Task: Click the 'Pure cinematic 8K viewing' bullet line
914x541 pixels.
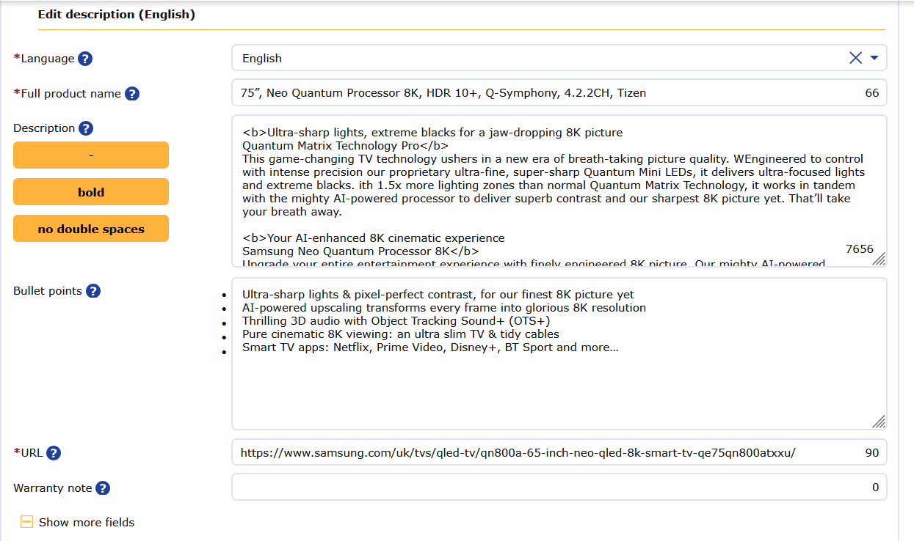Action: point(401,334)
